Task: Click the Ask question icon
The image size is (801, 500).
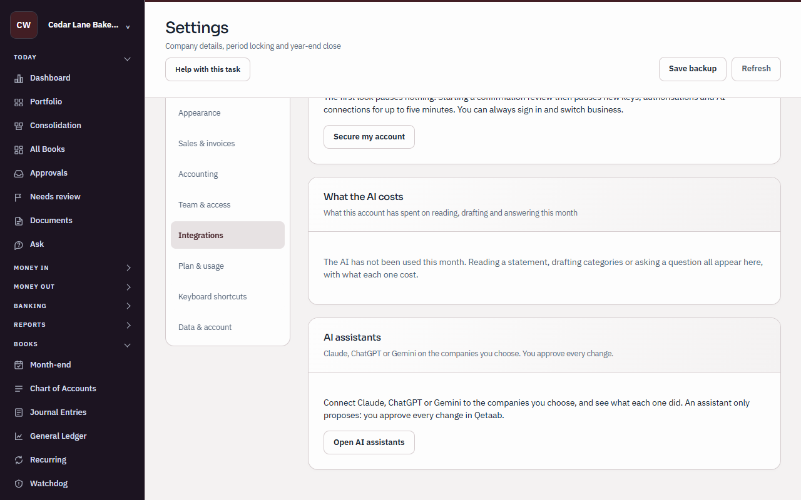Action: 19,244
